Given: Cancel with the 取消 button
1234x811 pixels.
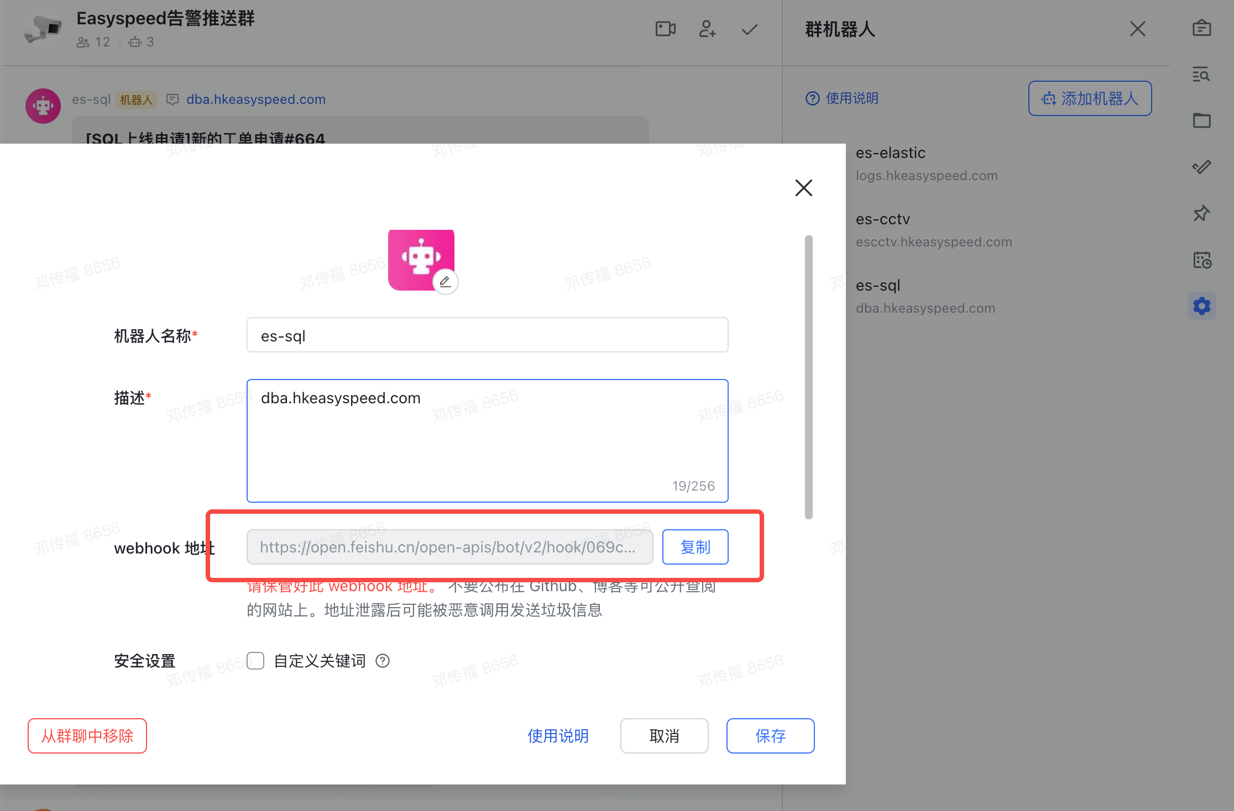Looking at the screenshot, I should (664, 736).
